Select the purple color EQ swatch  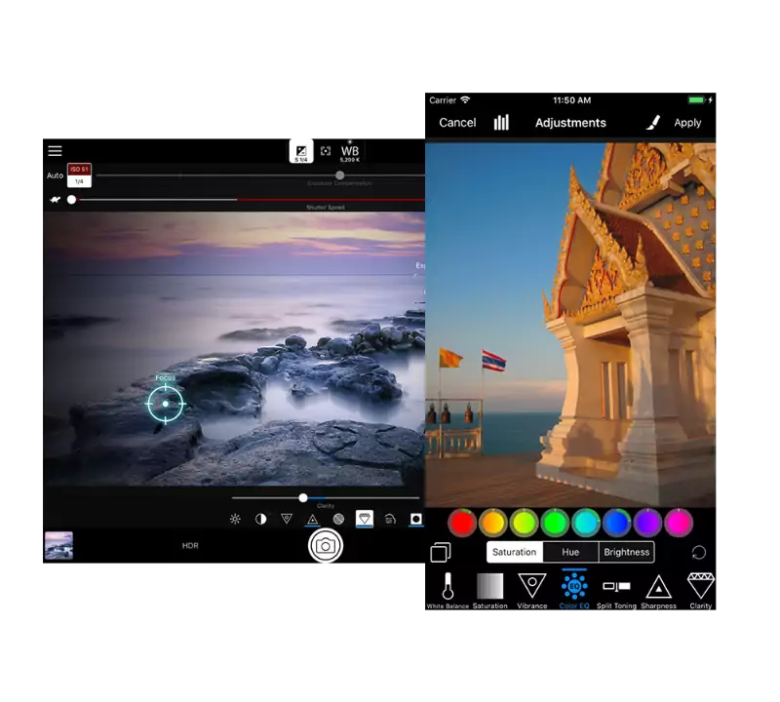click(x=647, y=523)
